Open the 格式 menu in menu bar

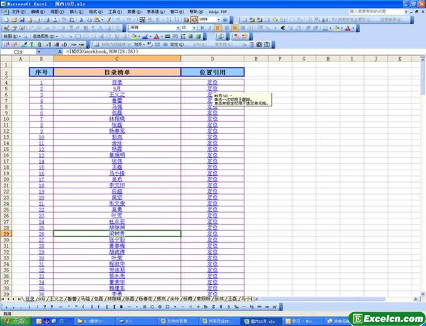pos(95,11)
